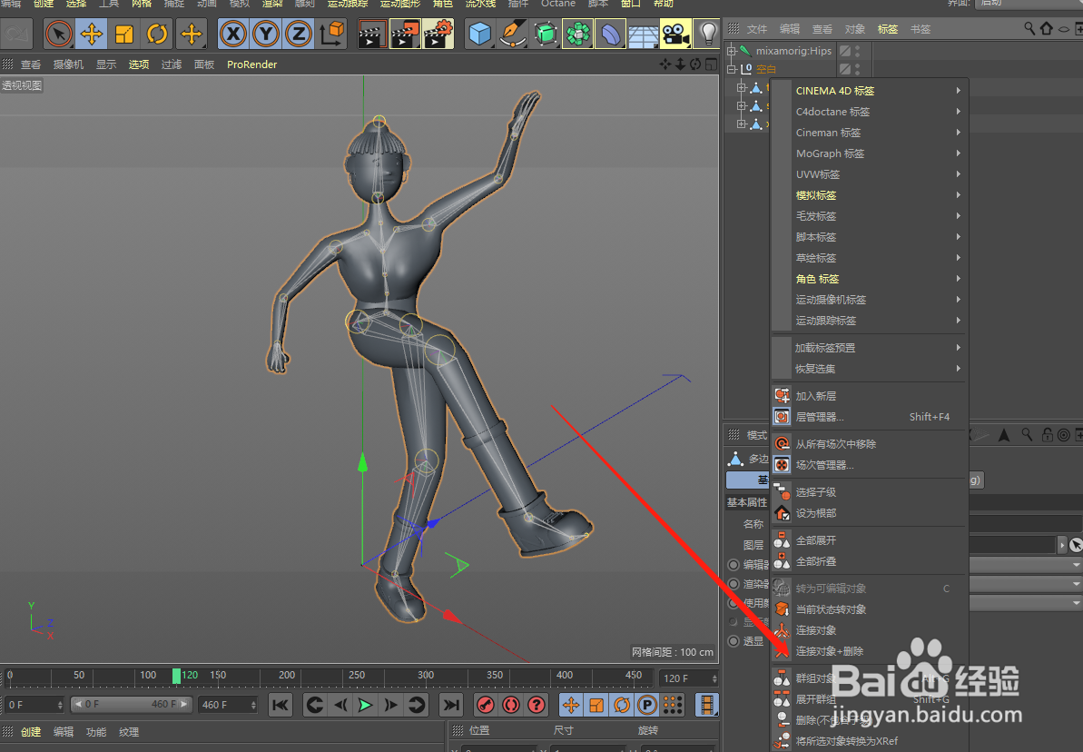Expand the mixamorig:Hips hierarchy

732,51
